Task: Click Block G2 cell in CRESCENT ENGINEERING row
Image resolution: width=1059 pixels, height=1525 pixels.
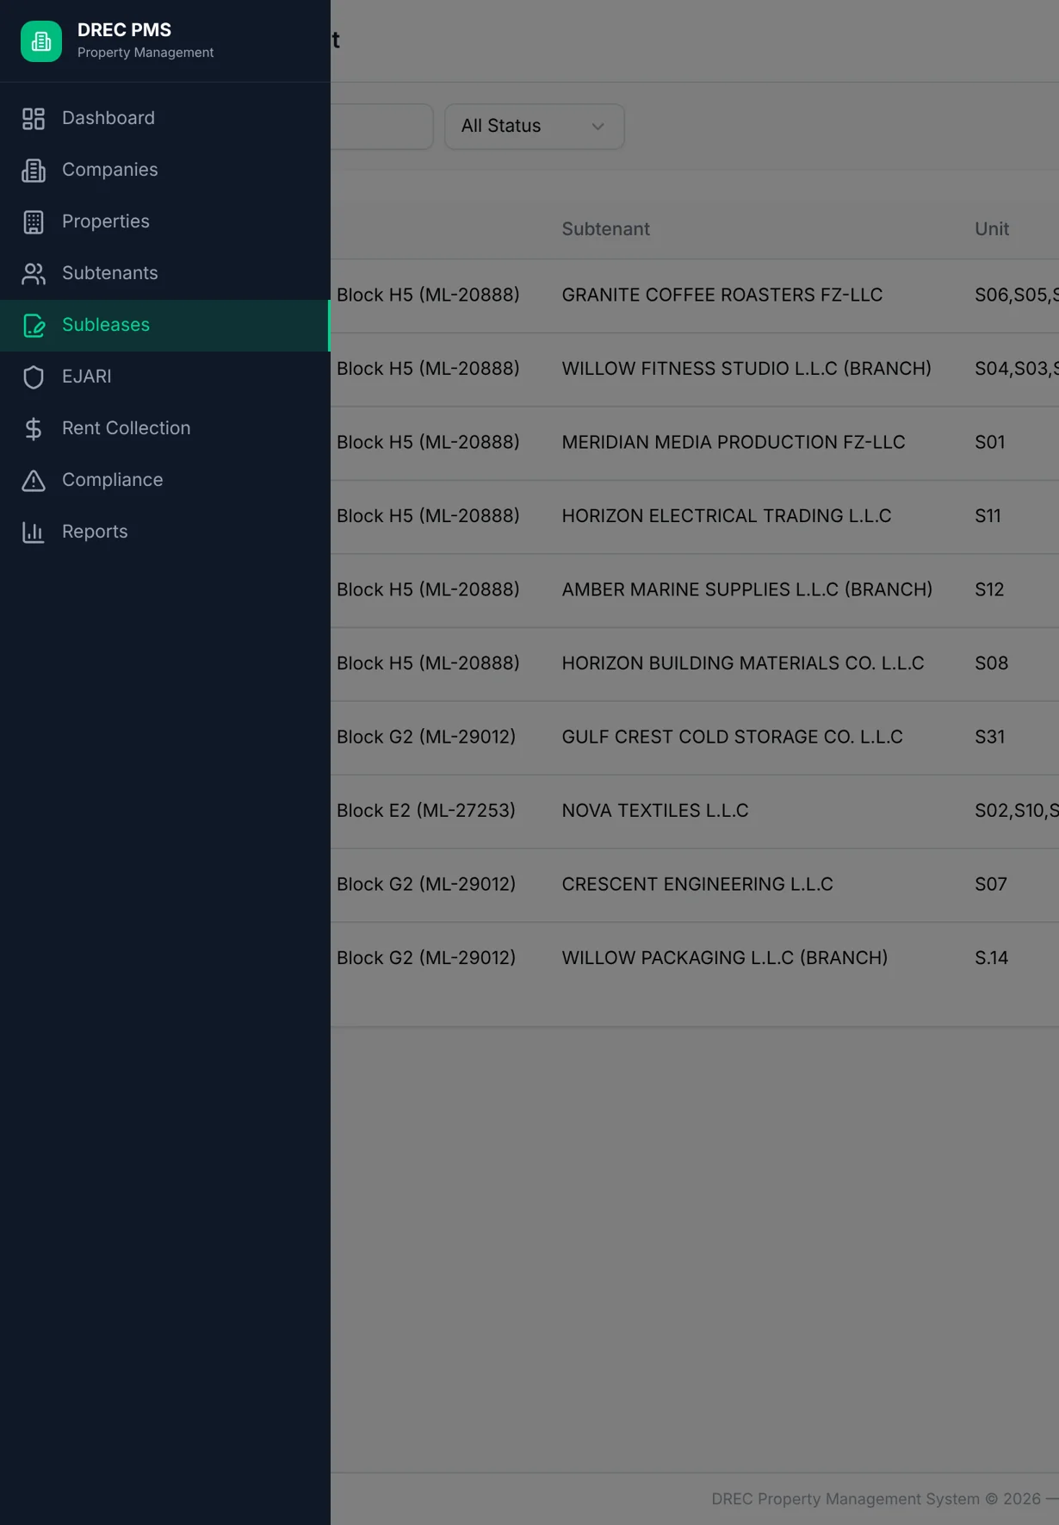Action: (426, 885)
